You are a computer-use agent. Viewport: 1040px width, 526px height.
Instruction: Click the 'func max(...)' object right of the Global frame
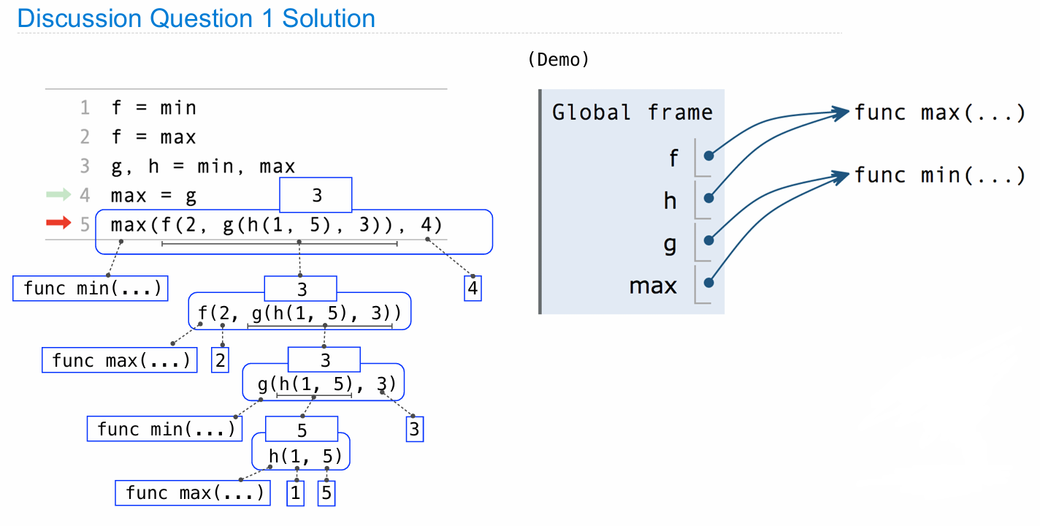[940, 113]
